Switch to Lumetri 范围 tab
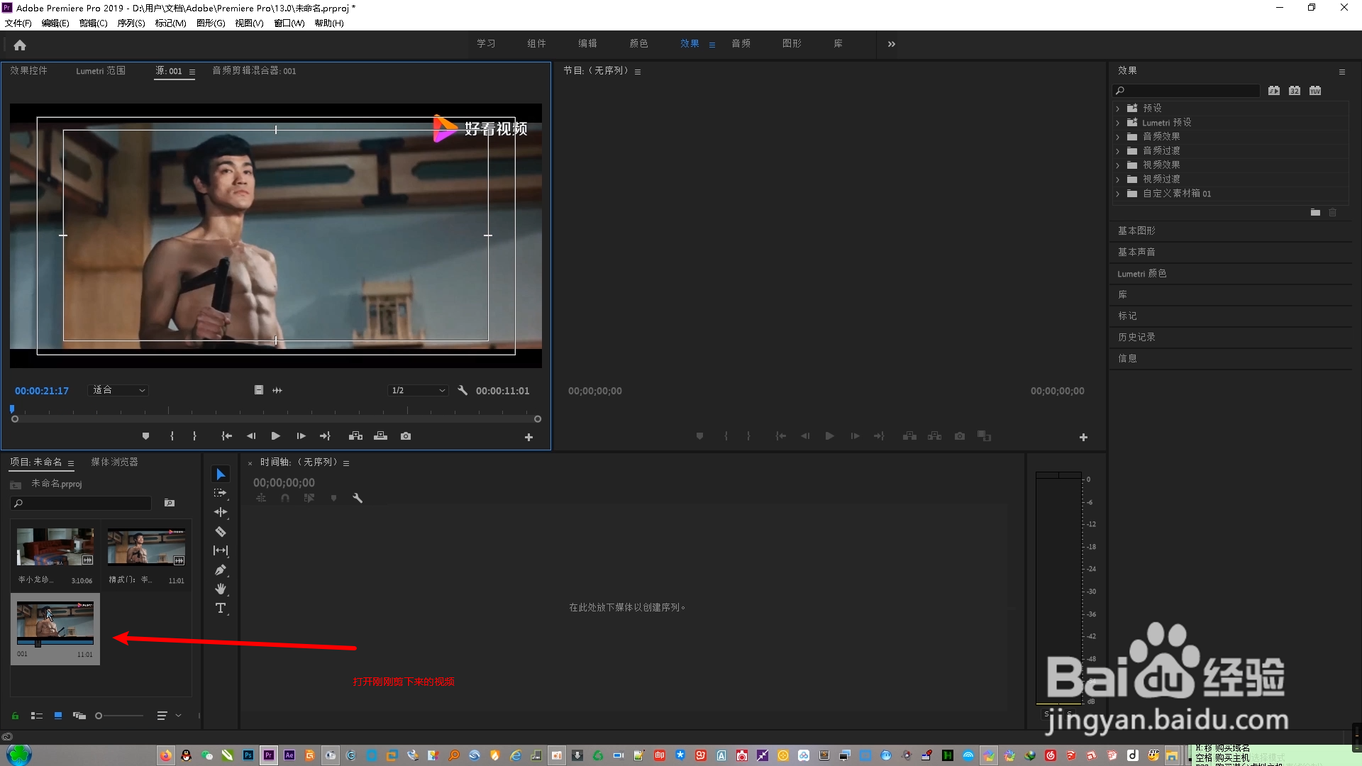Screen dimensions: 1362x766 click(x=101, y=71)
